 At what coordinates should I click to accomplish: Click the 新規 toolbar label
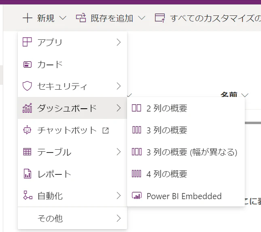pos(46,18)
